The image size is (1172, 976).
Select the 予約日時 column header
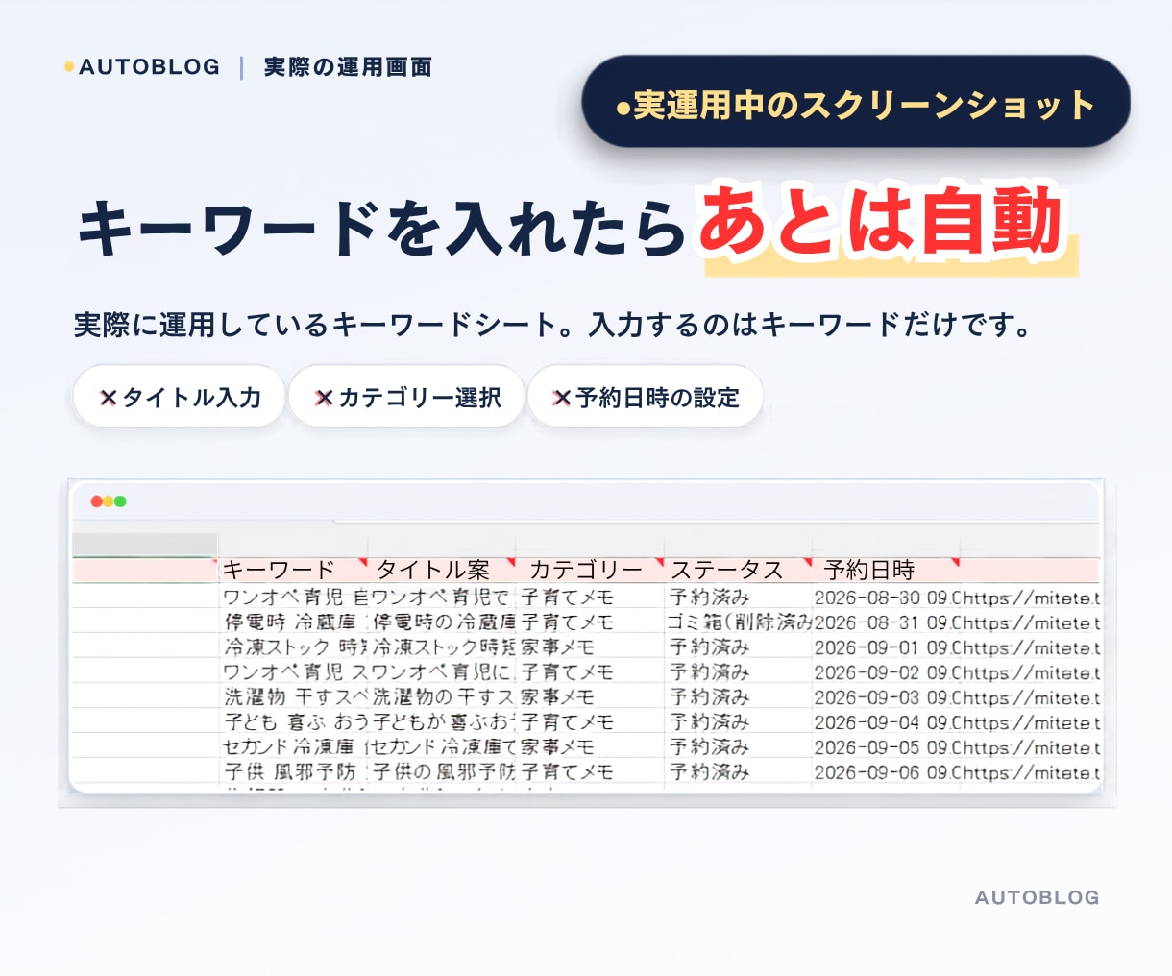[x=886, y=570]
